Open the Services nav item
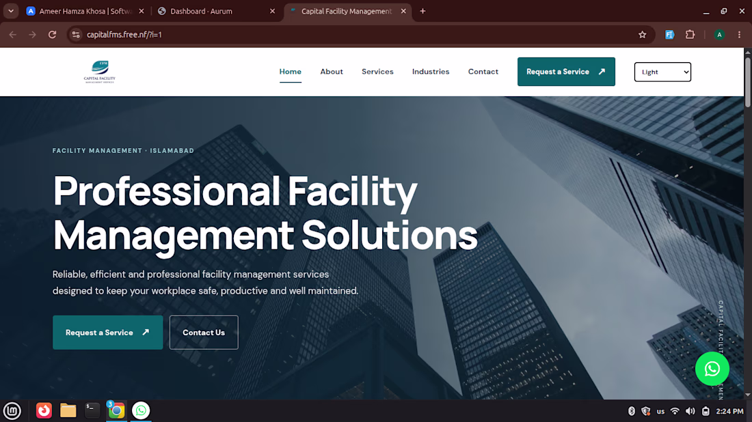This screenshot has height=422, width=752. coord(377,72)
